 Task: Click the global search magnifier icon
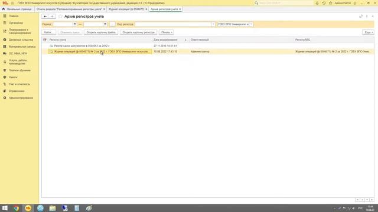click(x=256, y=3)
